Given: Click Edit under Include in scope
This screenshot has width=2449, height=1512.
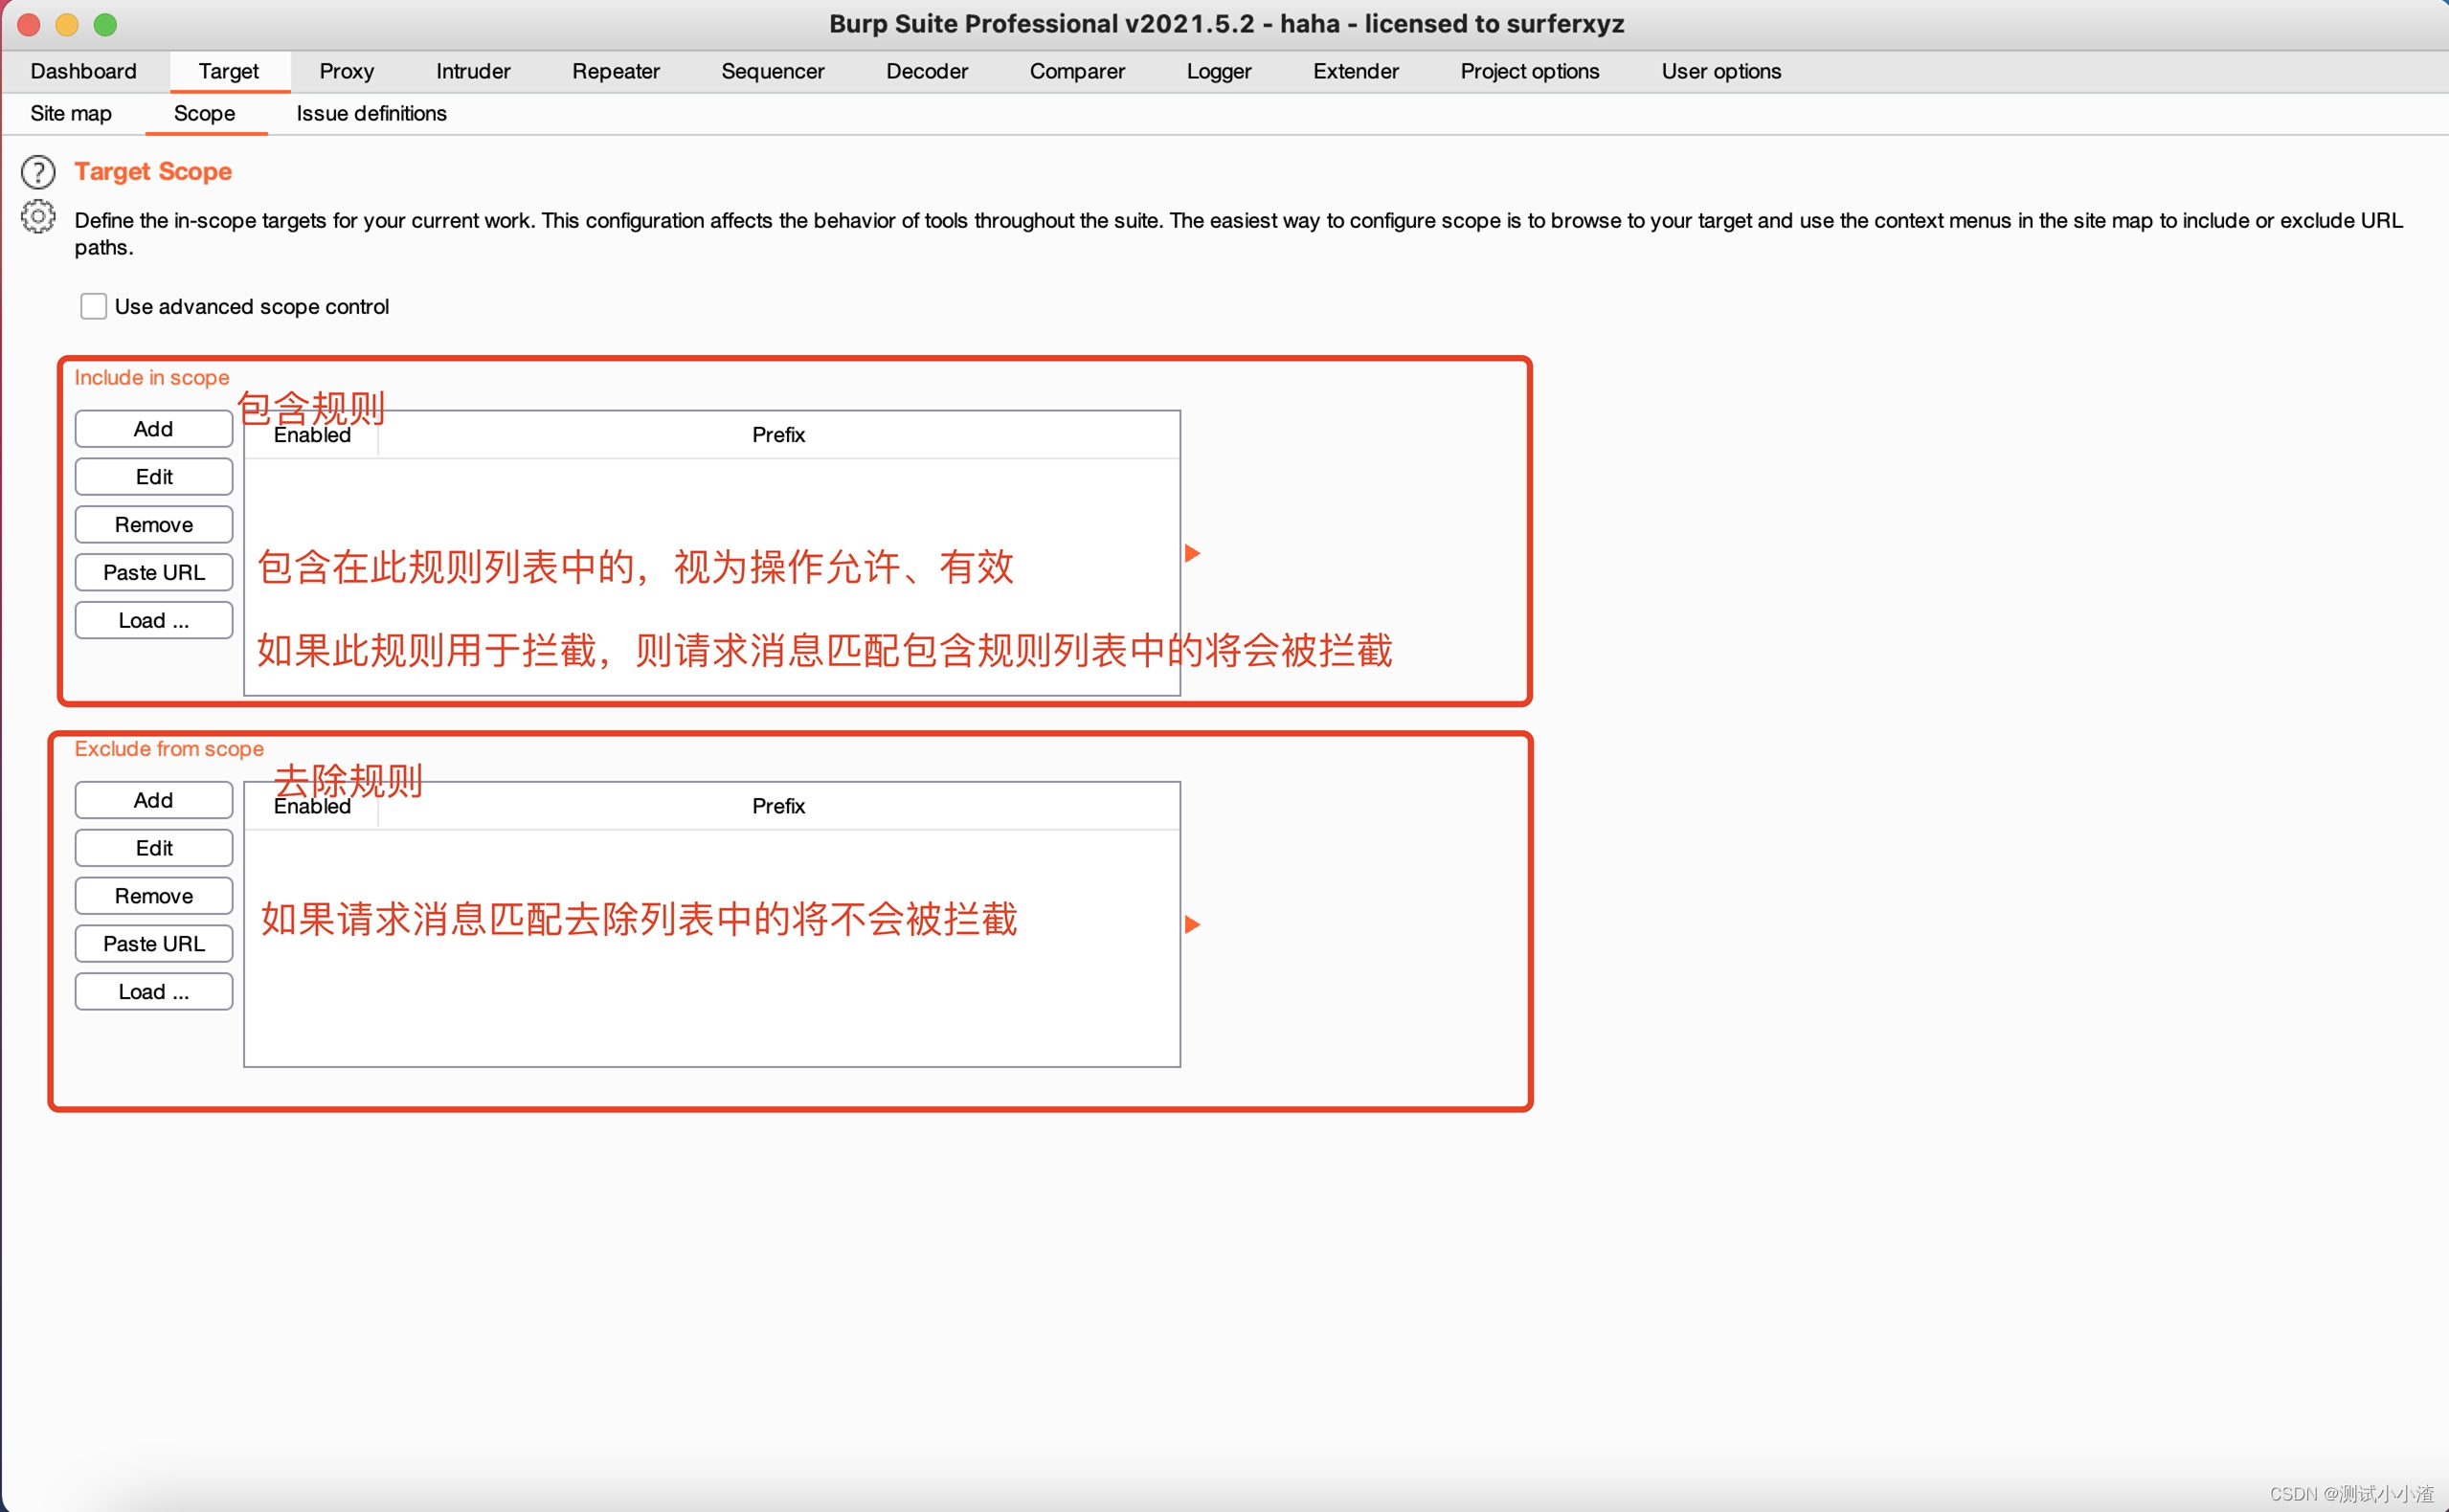Looking at the screenshot, I should [153, 476].
